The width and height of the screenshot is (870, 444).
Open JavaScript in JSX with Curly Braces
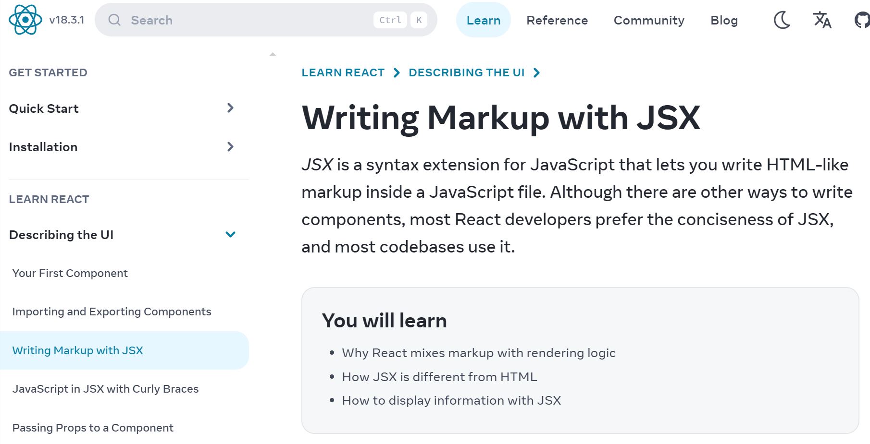point(106,389)
